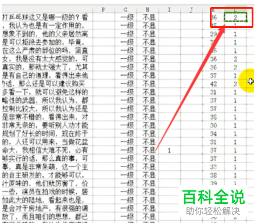
Task: Click column K value 34
Action: (213, 134)
